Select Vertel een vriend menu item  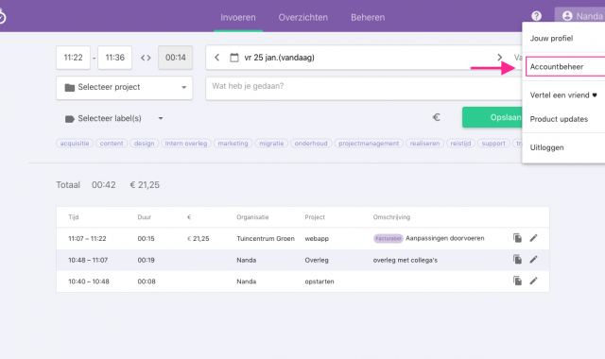point(563,94)
